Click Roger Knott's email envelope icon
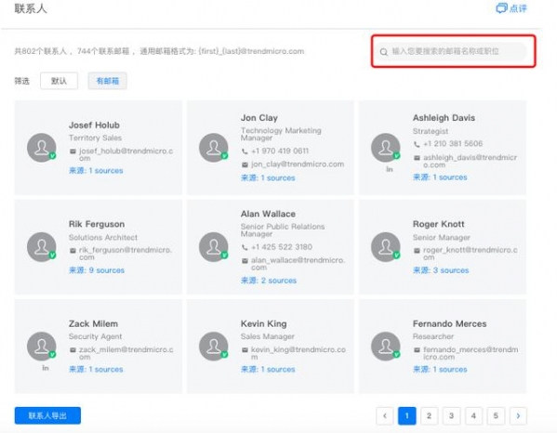This screenshot has height=433, width=557. pos(417,251)
